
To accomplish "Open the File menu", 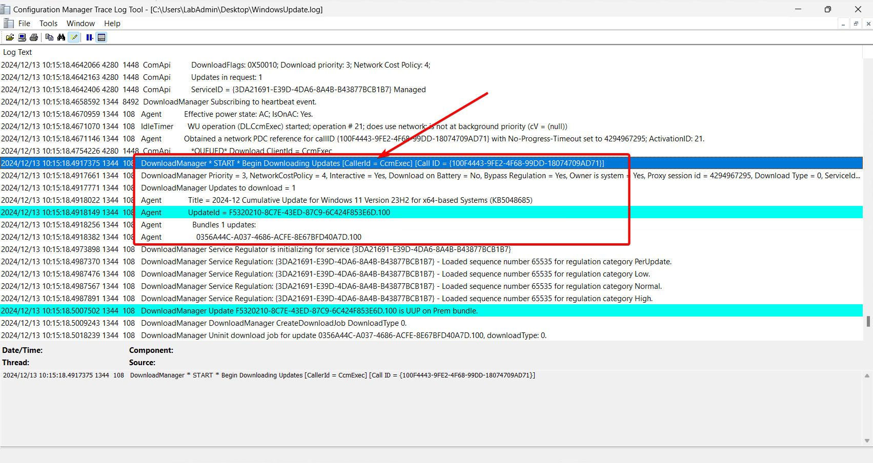I will pyautogui.click(x=24, y=23).
